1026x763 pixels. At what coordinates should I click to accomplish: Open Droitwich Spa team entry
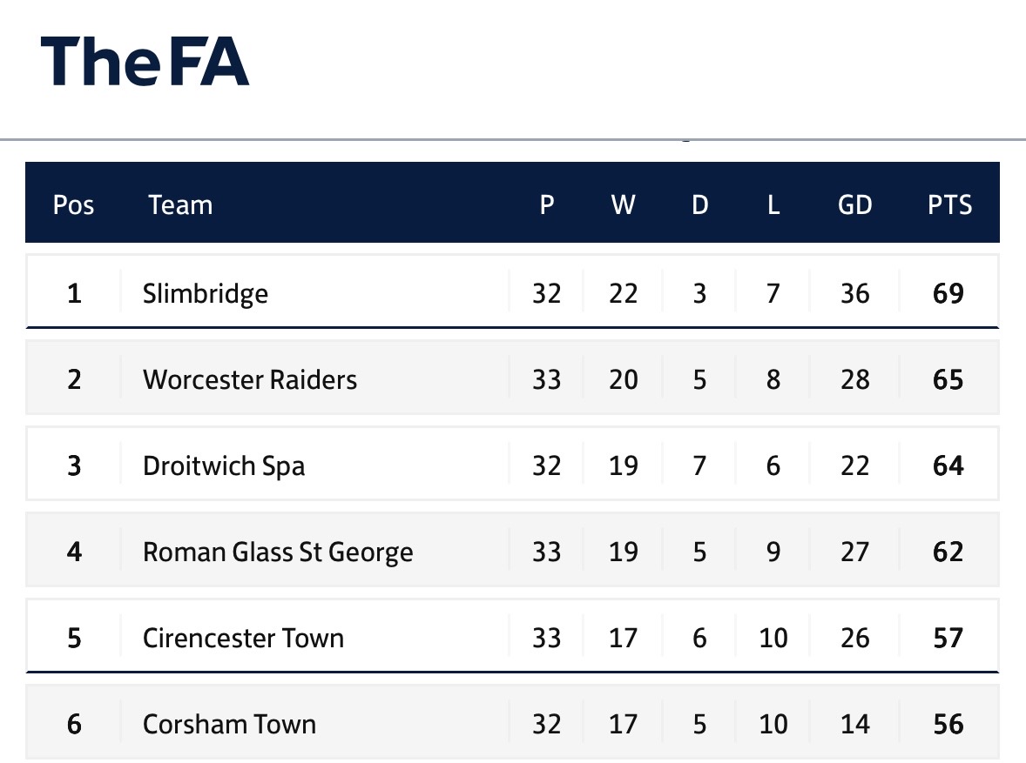pyautogui.click(x=224, y=465)
